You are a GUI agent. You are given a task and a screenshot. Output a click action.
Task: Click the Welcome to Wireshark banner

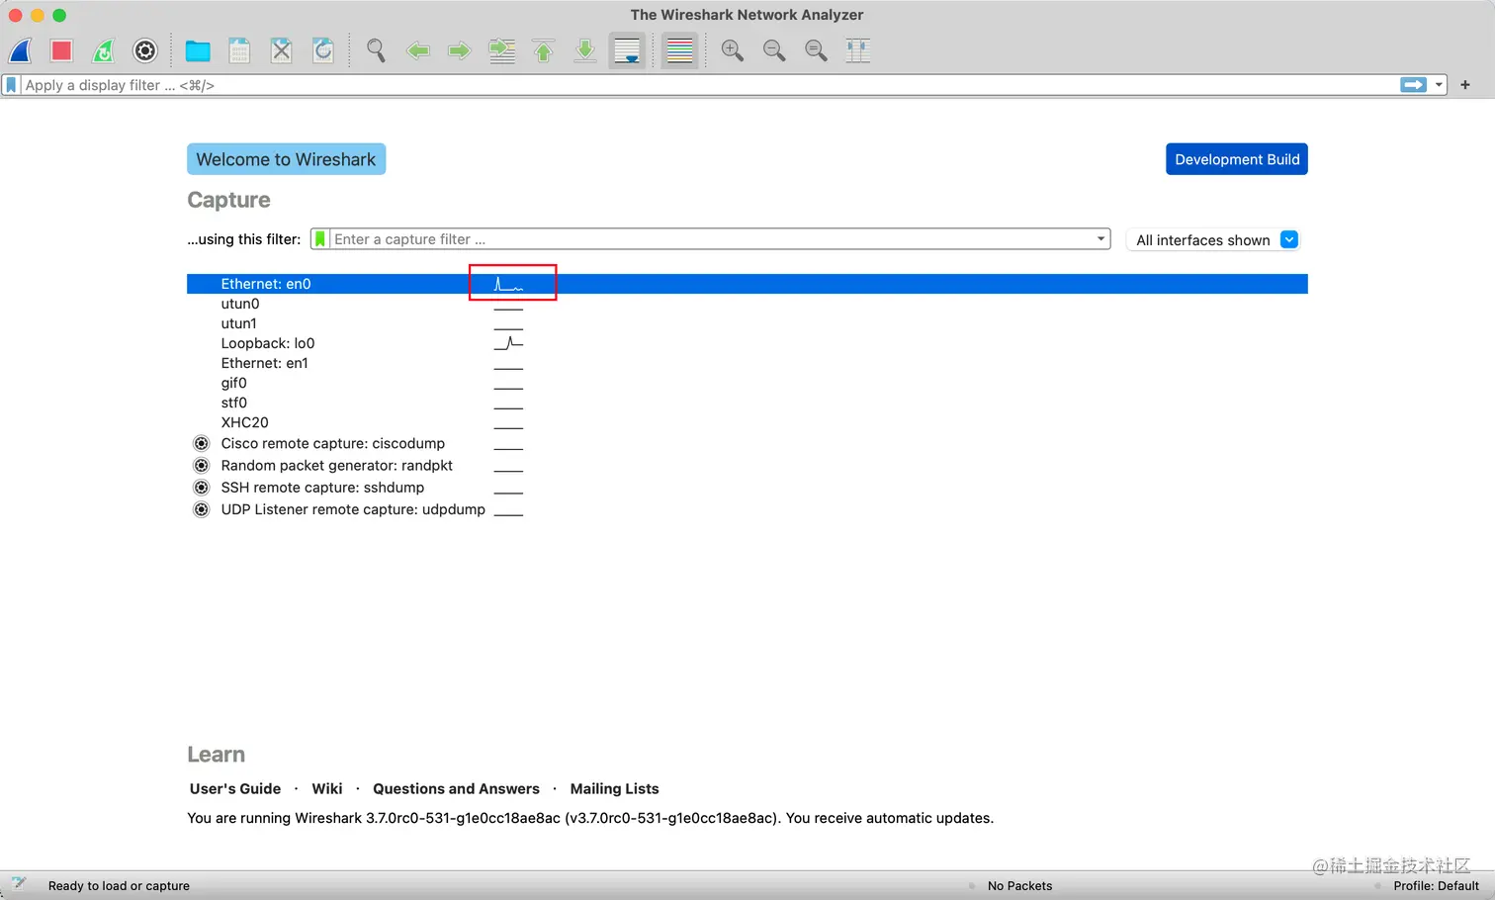286,159
